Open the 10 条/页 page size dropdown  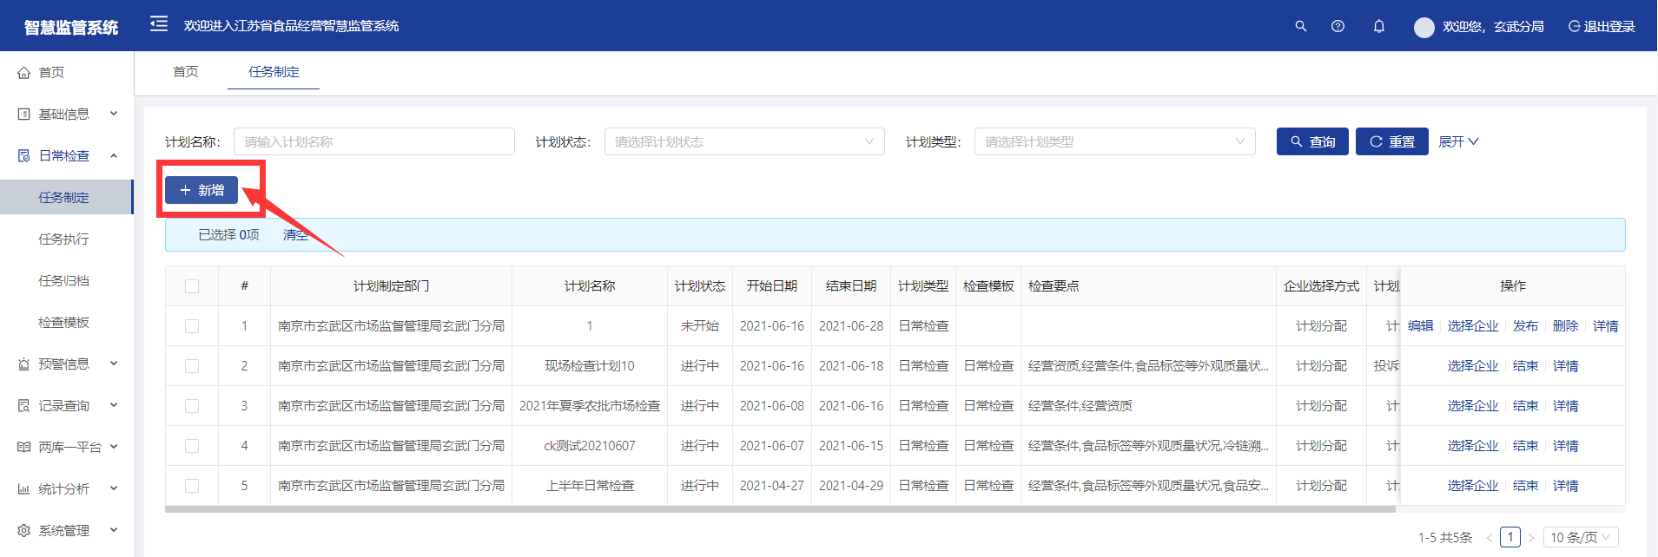1580,537
